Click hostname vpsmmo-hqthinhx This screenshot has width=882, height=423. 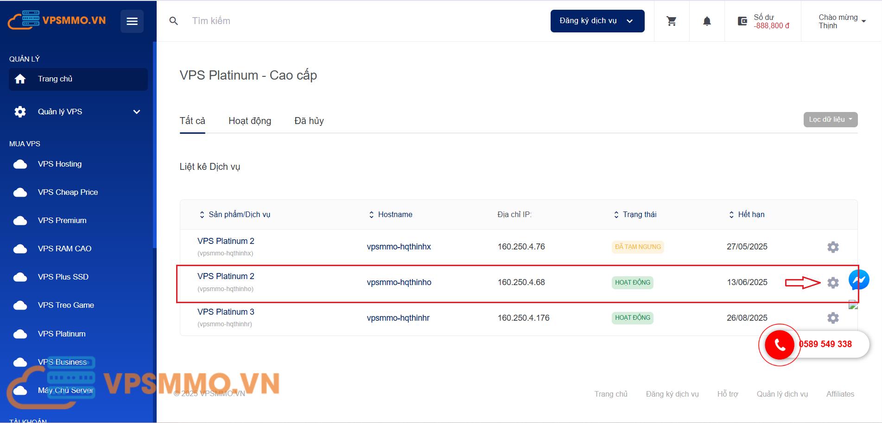click(x=399, y=247)
